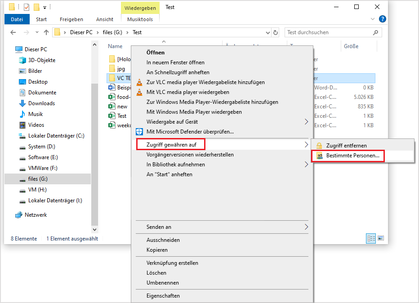
Task: Switch to details view icon in the status bar
Action: click(370, 238)
